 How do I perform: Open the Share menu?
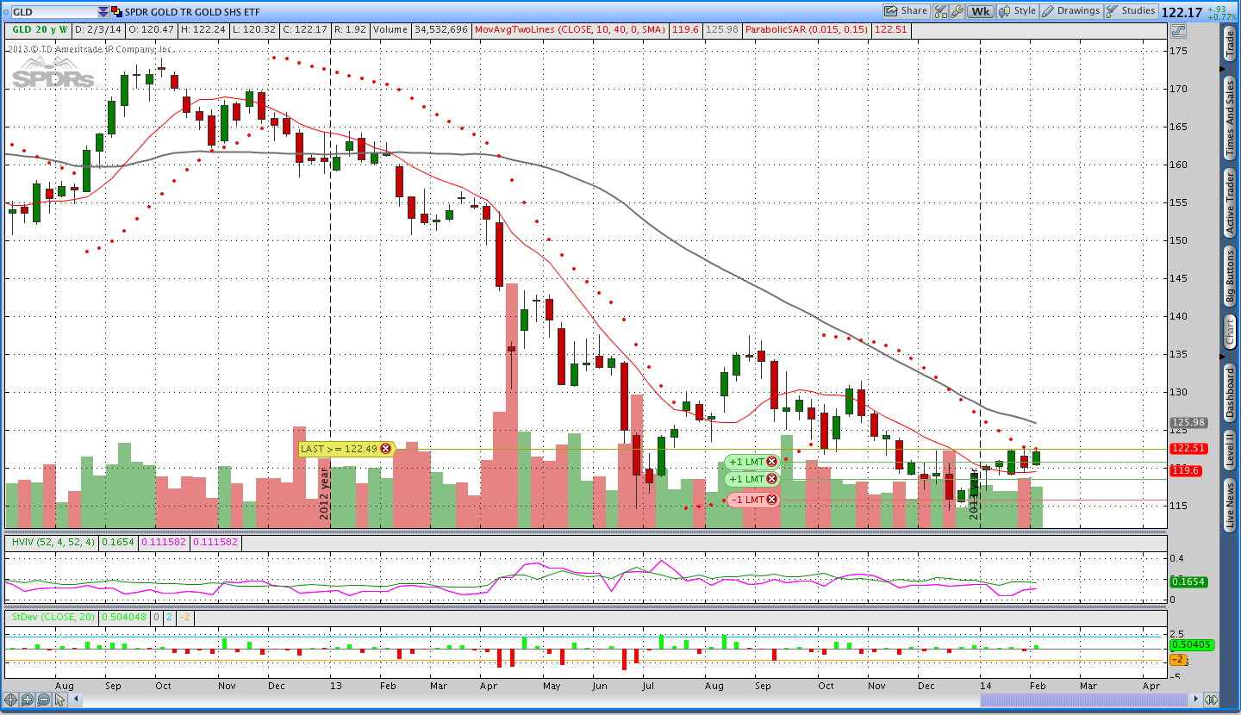click(x=906, y=11)
